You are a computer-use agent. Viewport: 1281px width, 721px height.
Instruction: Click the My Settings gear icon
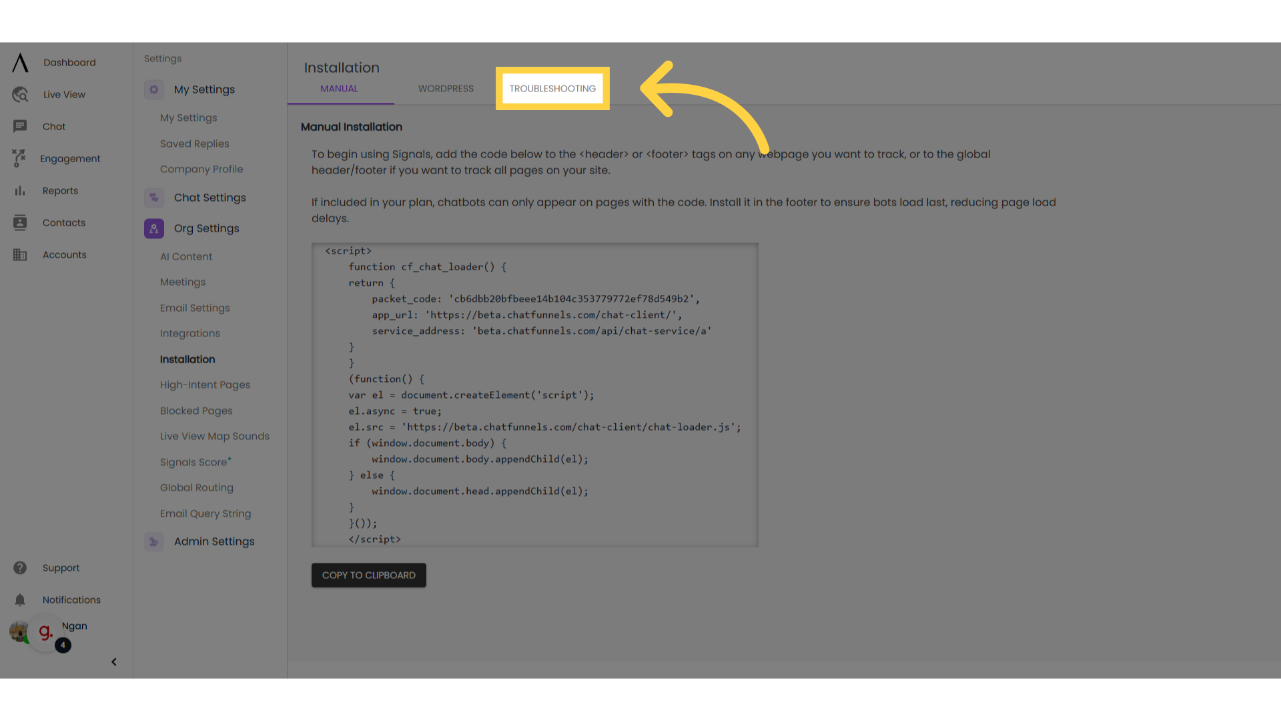(154, 89)
